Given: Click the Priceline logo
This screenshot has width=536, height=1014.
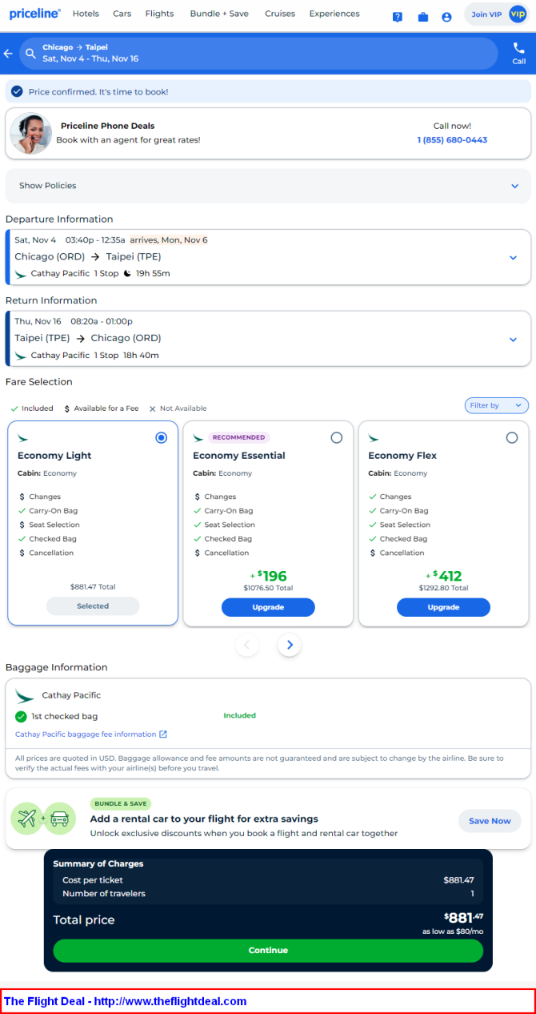Looking at the screenshot, I should pos(34,14).
